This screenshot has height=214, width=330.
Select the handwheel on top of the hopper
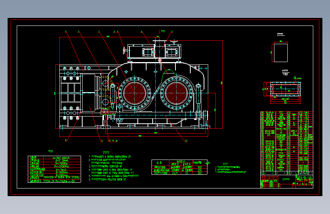click(174, 42)
